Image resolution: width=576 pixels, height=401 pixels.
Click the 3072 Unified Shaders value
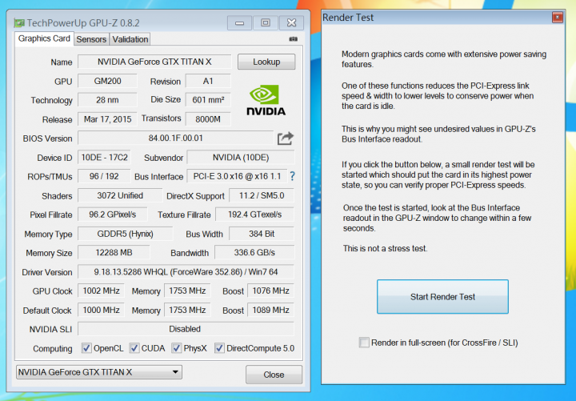pos(120,195)
